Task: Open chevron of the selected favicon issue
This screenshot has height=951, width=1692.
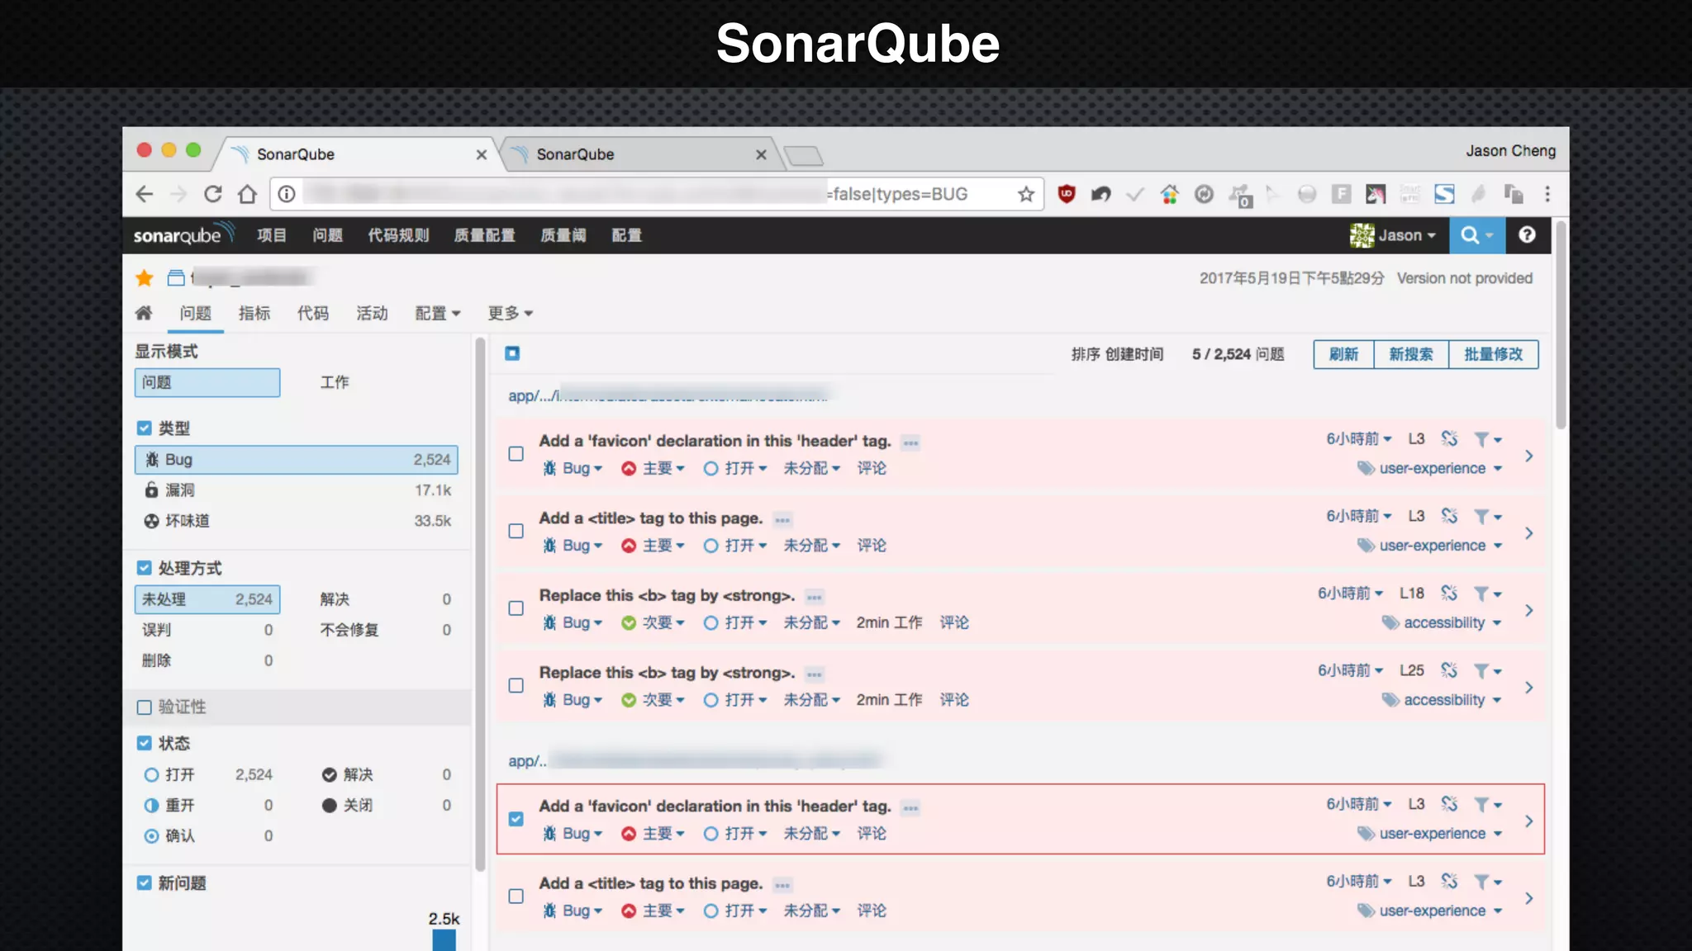Action: pos(1529,821)
